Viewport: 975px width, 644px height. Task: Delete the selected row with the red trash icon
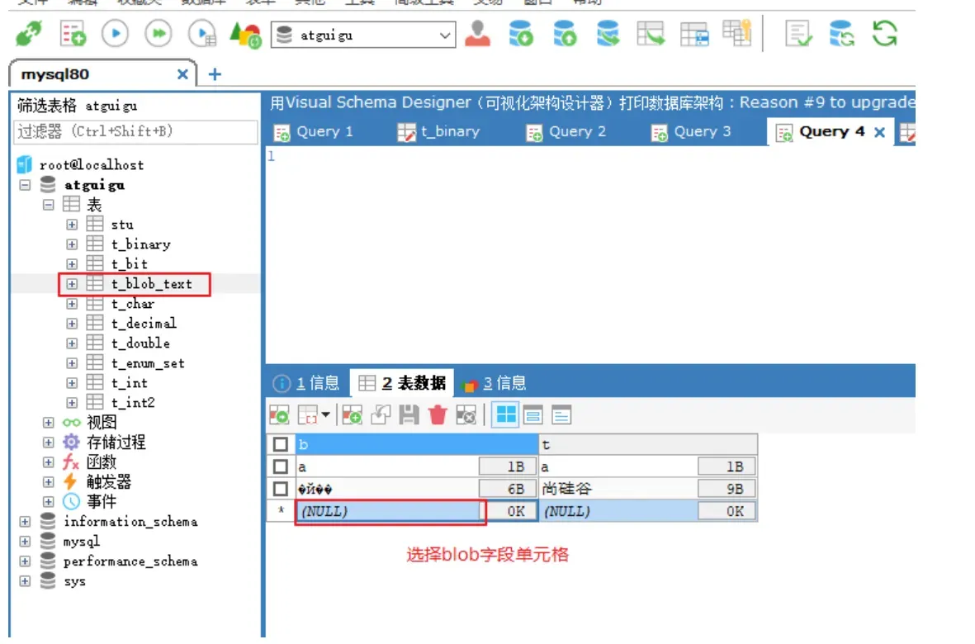(x=438, y=415)
